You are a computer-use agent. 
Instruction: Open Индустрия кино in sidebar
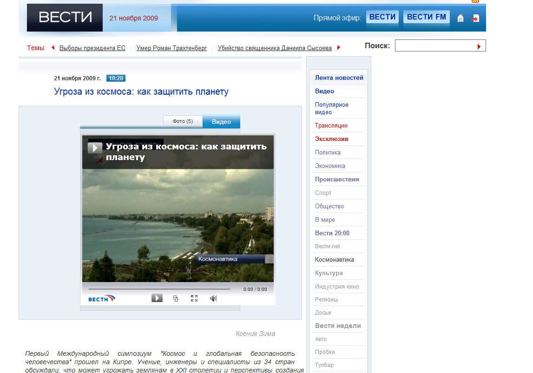(x=337, y=286)
